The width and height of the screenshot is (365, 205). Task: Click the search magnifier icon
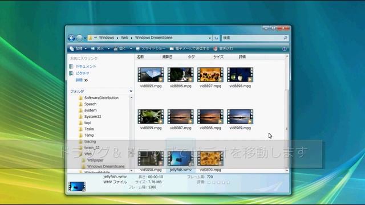point(286,38)
